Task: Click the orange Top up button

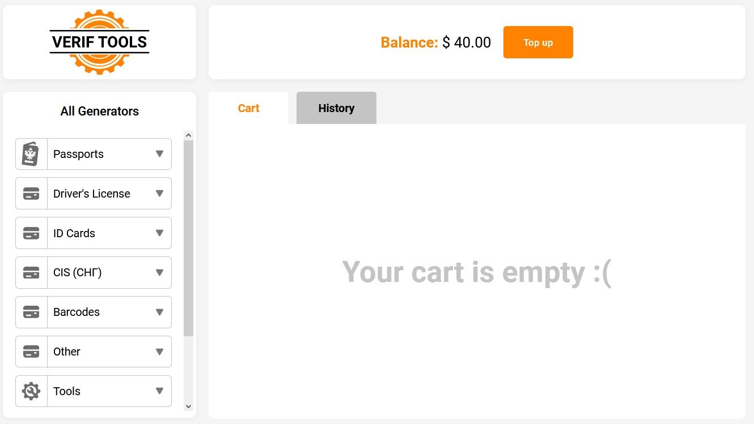Action: 538,42
